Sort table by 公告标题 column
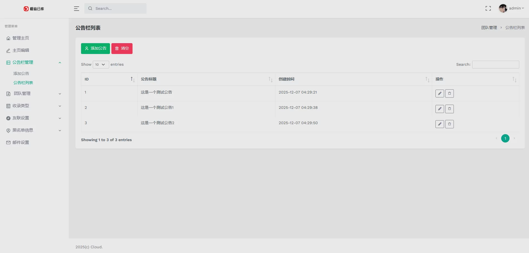529x253 pixels. coord(206,79)
